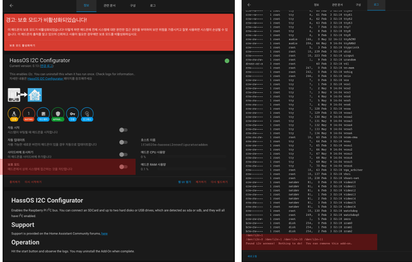Open the 로그 tab in the left panel
This screenshot has height=262, width=412.
coord(153,6)
